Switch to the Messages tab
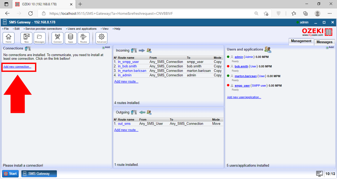This screenshot has width=337, height=179. (324, 42)
